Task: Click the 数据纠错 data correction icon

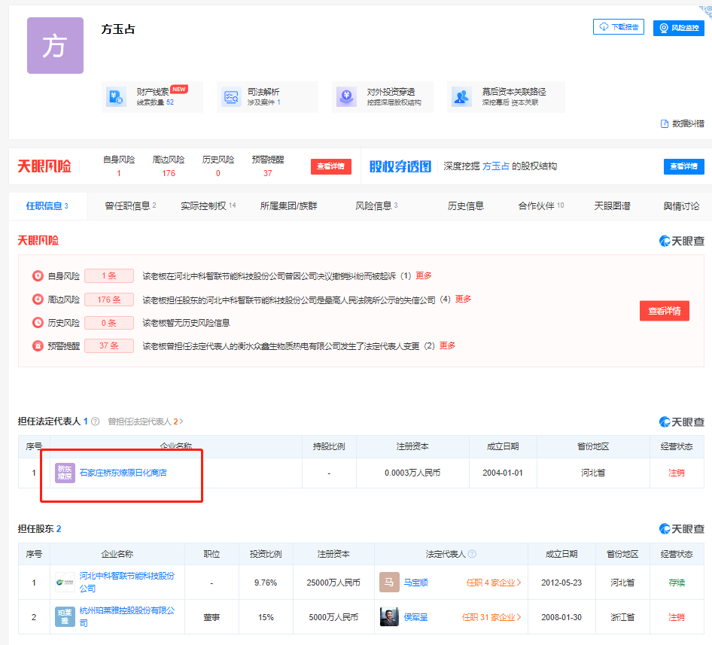Action: click(x=665, y=123)
